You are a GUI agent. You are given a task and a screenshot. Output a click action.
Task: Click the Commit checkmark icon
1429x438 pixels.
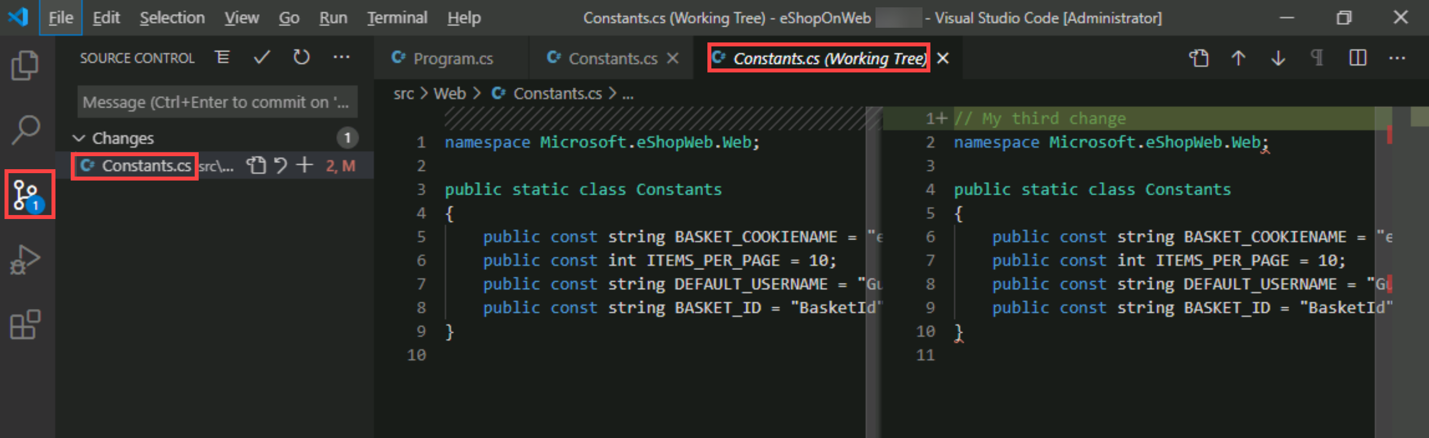click(261, 57)
